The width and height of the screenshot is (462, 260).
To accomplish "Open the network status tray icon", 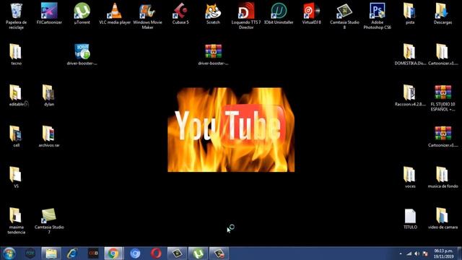I will 409,253.
